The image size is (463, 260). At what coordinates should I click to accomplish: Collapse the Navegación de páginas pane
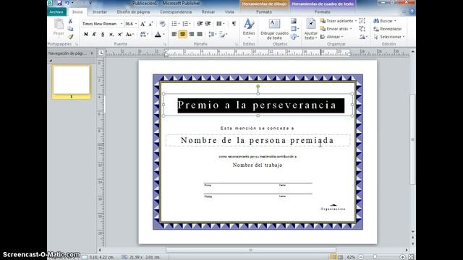92,53
